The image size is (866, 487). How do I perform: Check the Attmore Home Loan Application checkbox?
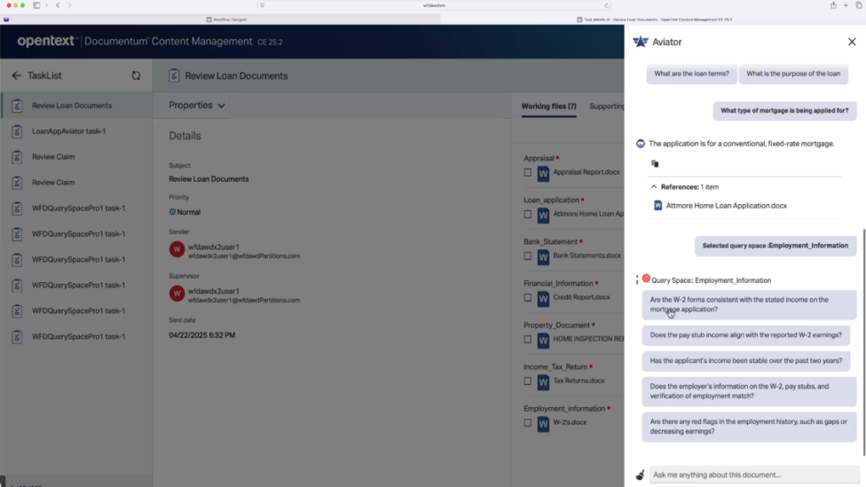pos(527,215)
